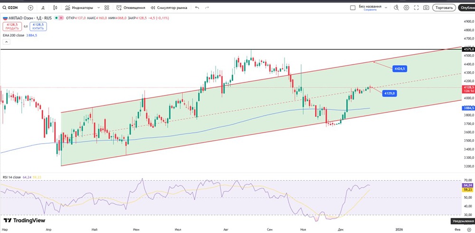Screen dimensions: 475x233
Task: Expand the Индикаторы dropdown arrow
Action: pyautogui.click(x=98, y=8)
